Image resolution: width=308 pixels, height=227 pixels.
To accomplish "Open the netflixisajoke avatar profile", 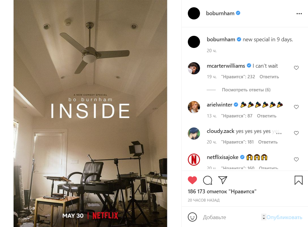I will tap(194, 159).
